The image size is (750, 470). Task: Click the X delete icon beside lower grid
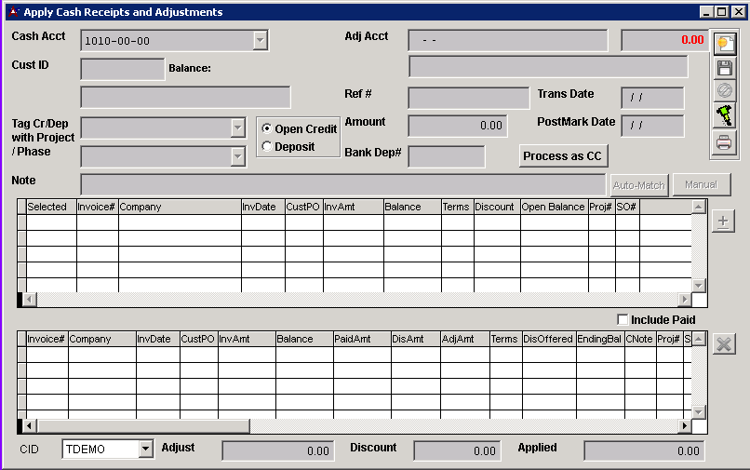(724, 344)
